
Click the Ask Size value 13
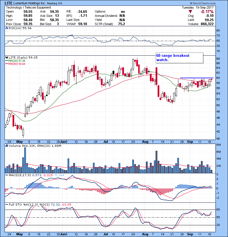[x=57, y=16]
